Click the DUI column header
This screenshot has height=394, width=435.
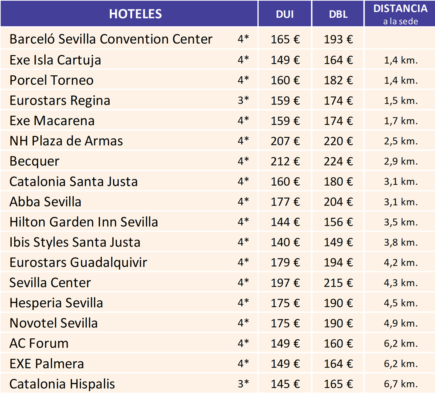285,14
